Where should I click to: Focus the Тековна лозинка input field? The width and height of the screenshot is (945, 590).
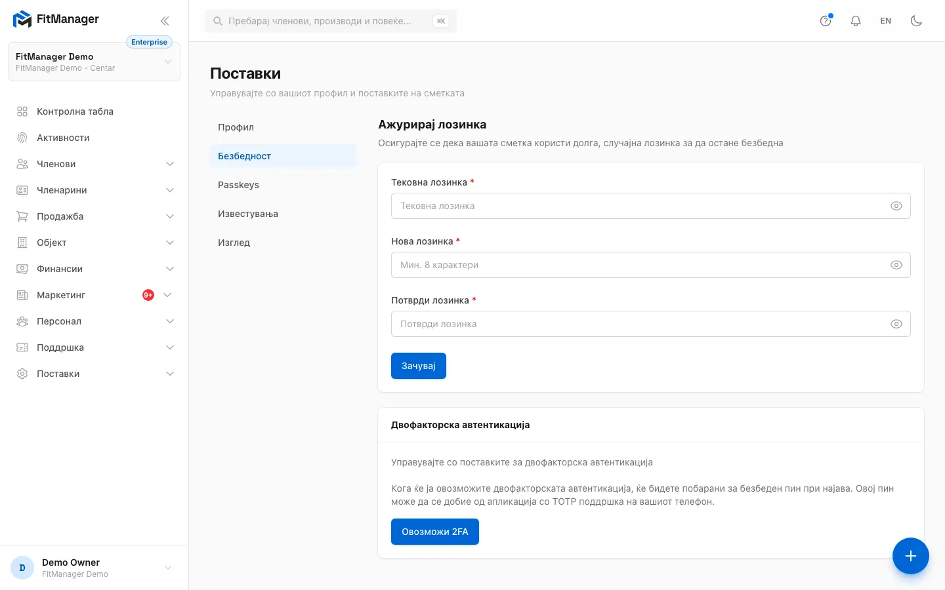point(651,206)
